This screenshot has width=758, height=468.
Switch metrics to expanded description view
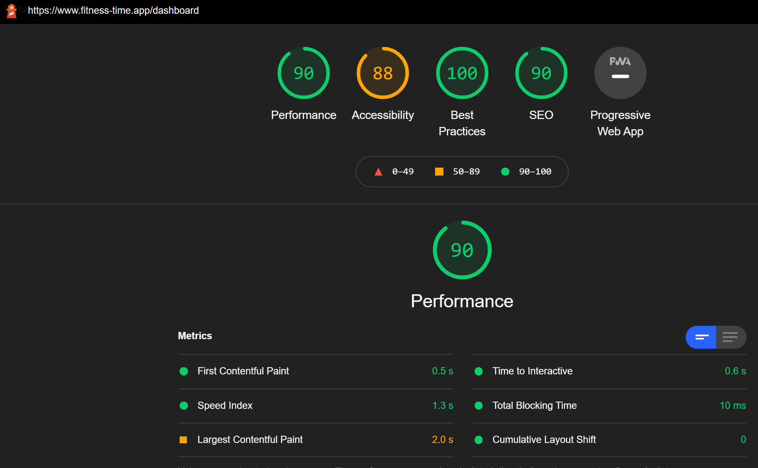[x=730, y=337]
